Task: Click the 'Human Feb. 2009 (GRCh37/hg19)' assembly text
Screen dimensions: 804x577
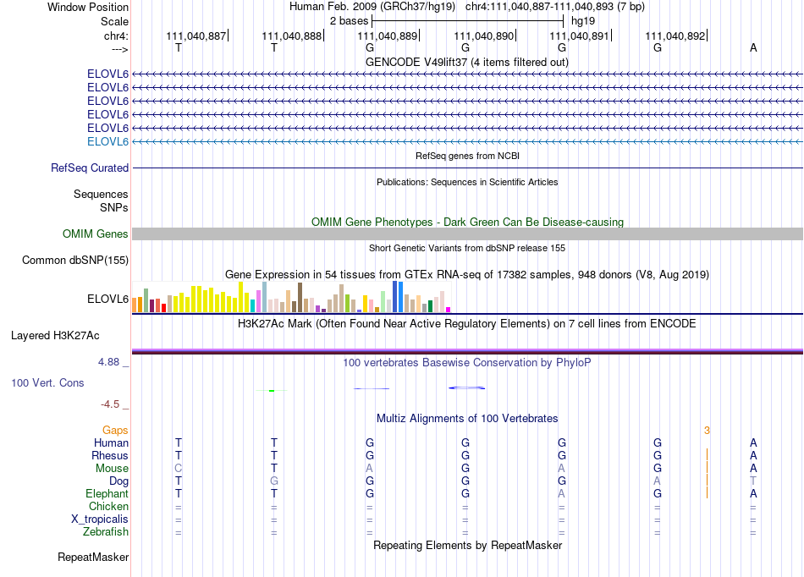Action: click(372, 7)
